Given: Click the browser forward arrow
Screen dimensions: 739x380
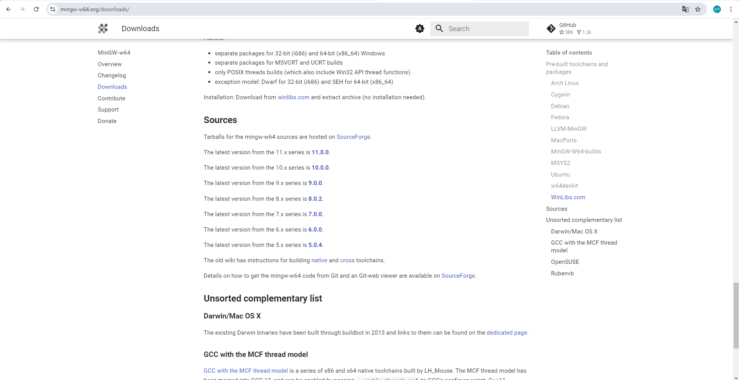Looking at the screenshot, I should pyautogui.click(x=22, y=9).
